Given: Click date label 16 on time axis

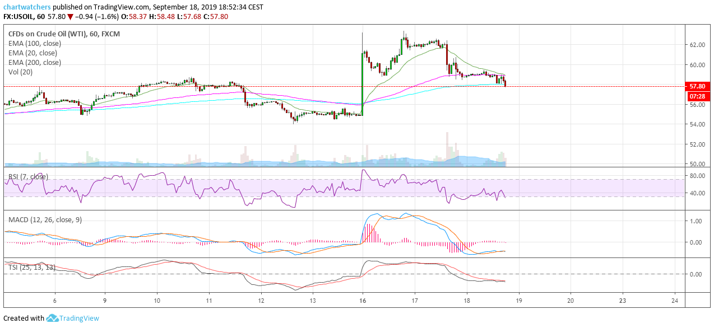Looking at the screenshot, I should tap(363, 300).
